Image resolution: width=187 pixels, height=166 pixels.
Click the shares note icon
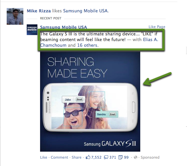[x=121, y=157]
